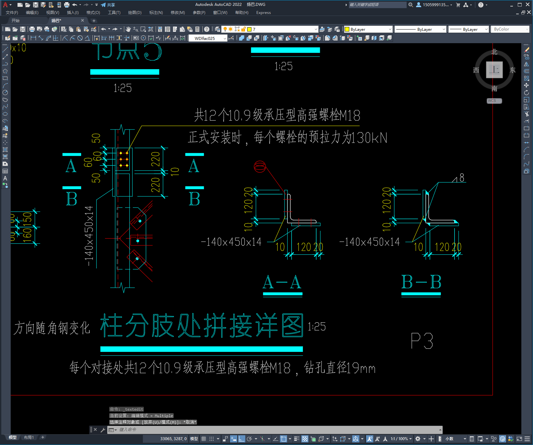Click the keyword search box in title bar
The height and width of the screenshot is (445, 533).
(377, 5)
